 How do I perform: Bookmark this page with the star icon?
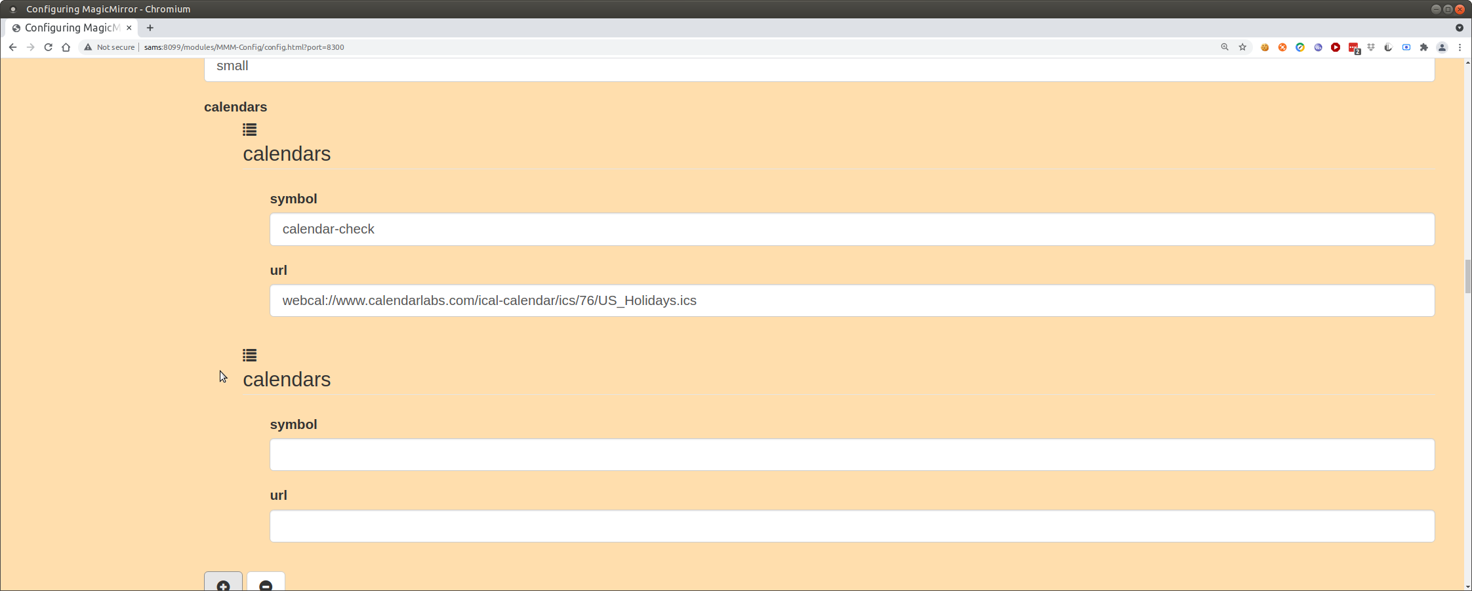[x=1242, y=47]
